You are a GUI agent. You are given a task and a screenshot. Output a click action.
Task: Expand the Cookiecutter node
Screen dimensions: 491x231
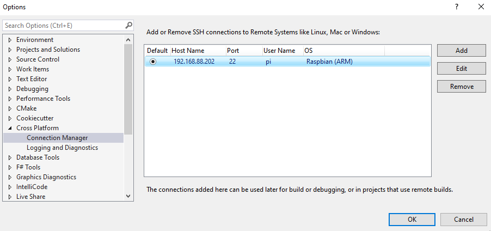[10, 118]
